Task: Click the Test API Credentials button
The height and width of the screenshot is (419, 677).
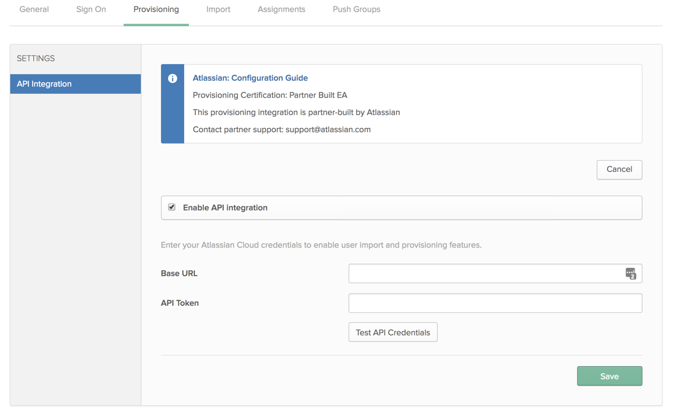Action: [x=393, y=332]
